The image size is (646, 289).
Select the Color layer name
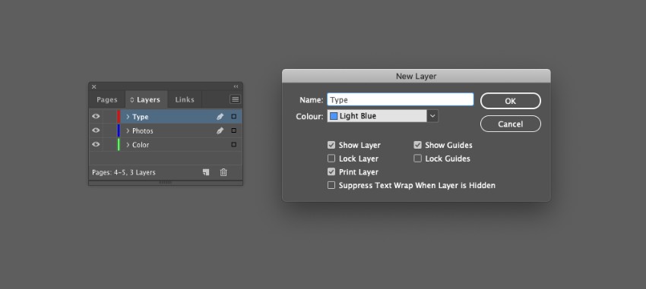click(141, 145)
